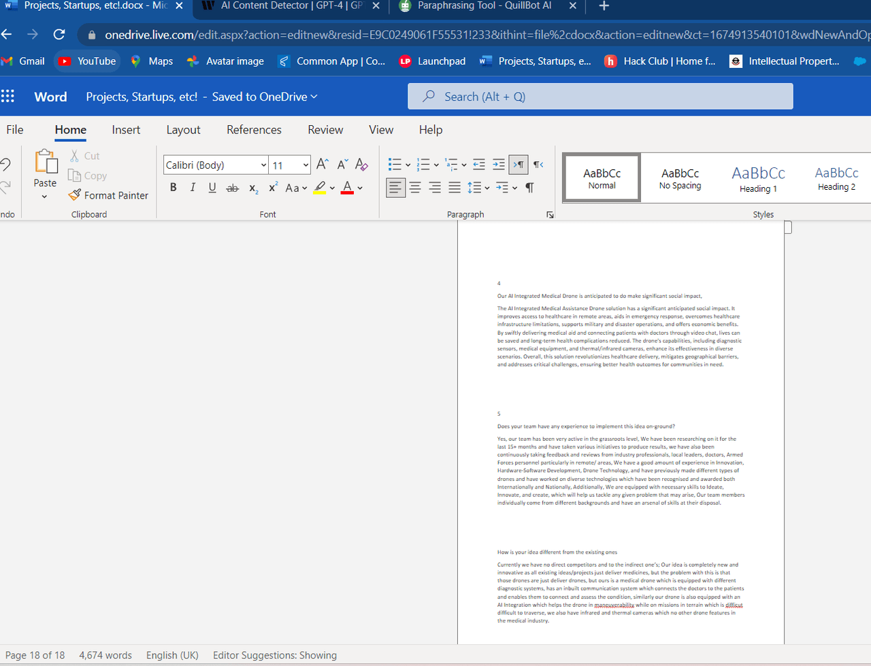Click the Clear Formatting icon
871x666 pixels.
[361, 165]
